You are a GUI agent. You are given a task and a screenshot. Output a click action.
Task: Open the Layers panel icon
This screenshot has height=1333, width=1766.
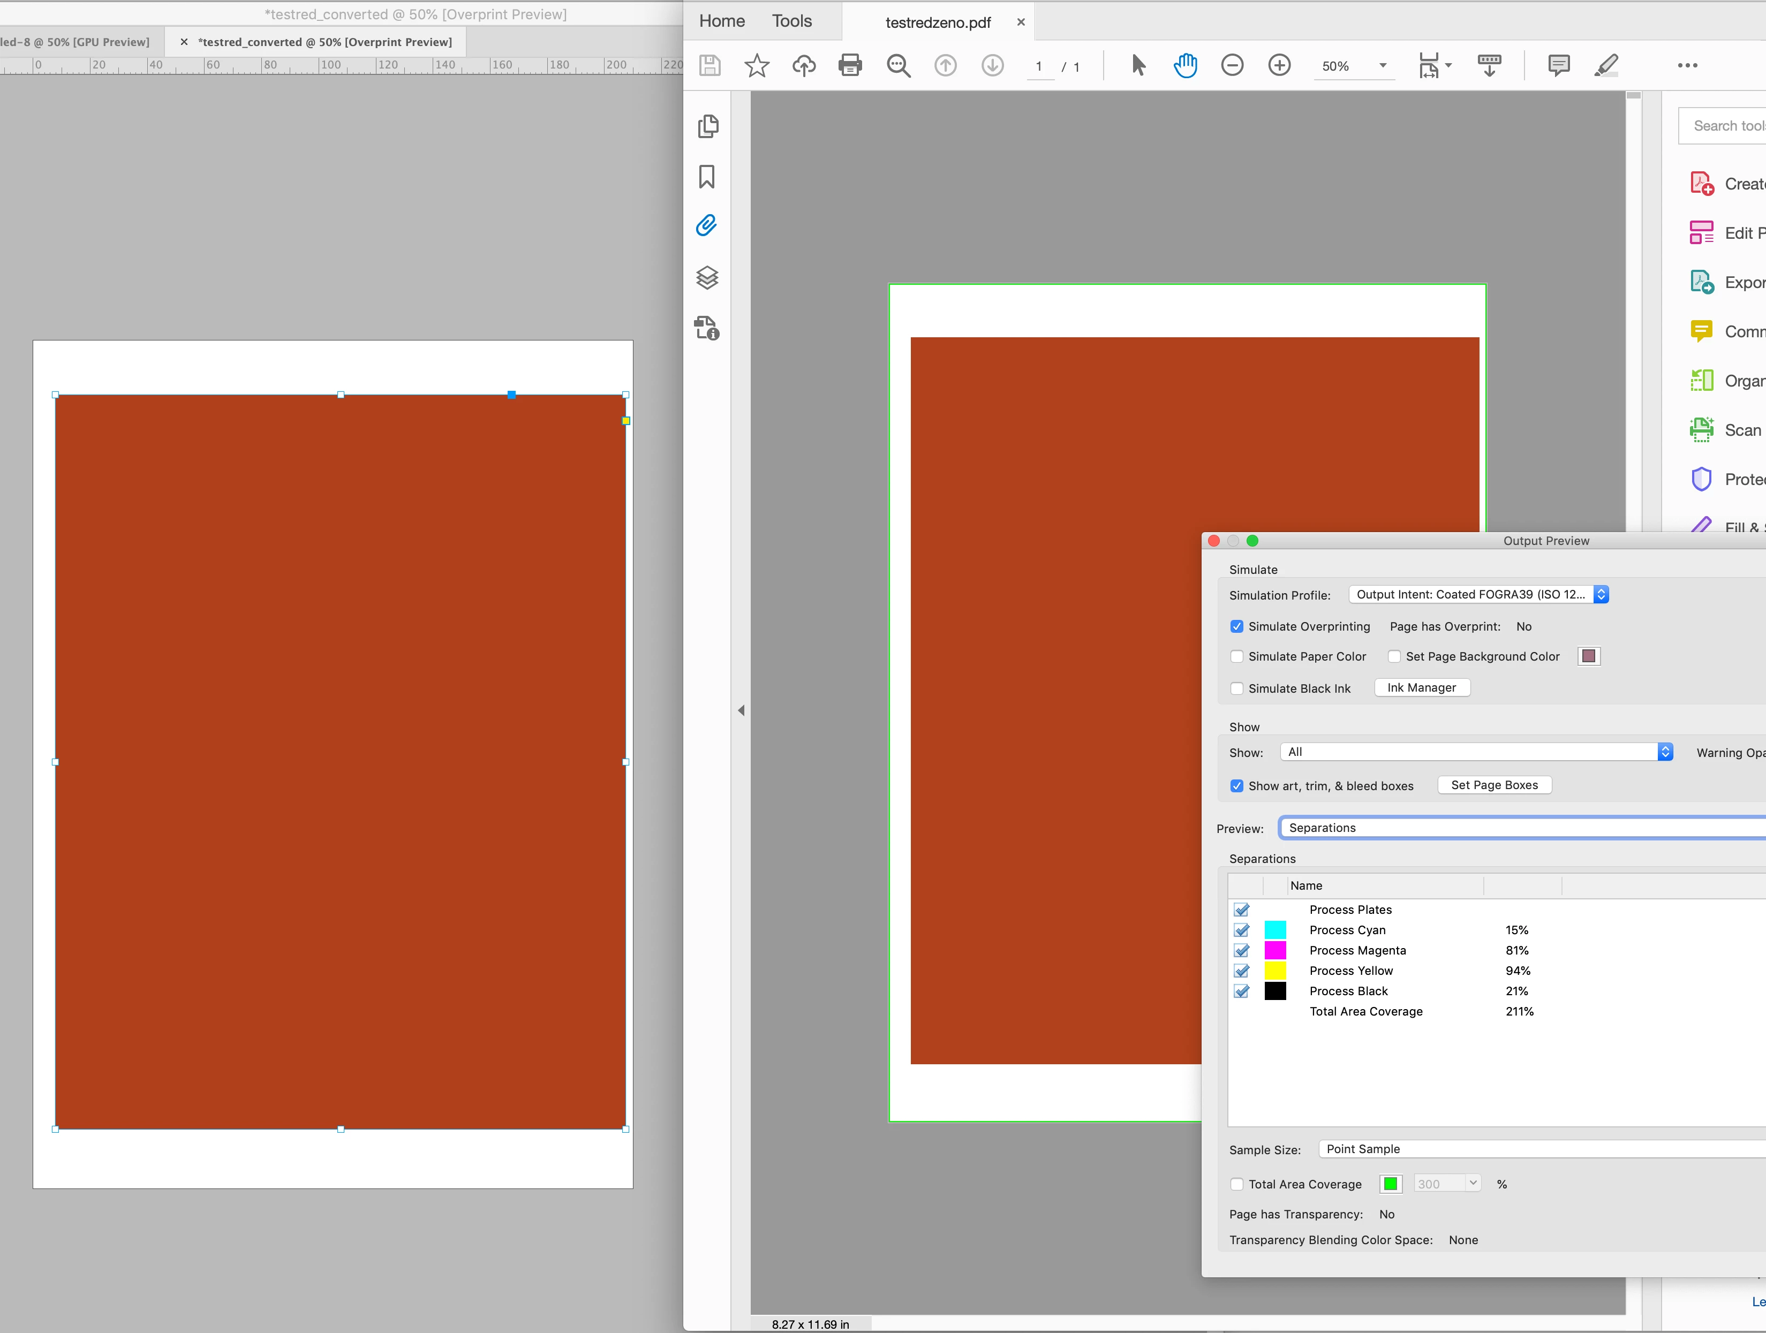coord(706,277)
